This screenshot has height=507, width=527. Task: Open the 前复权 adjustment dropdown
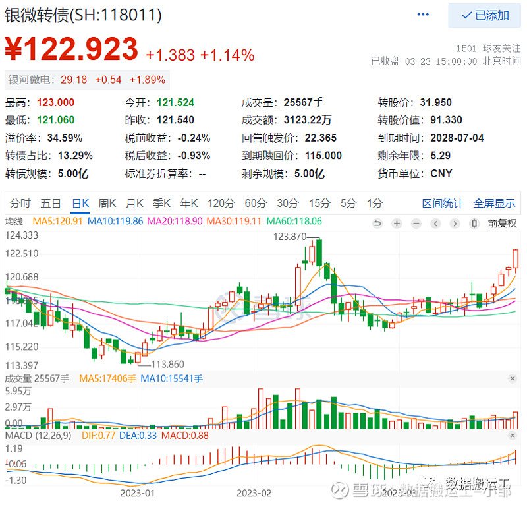click(502, 224)
